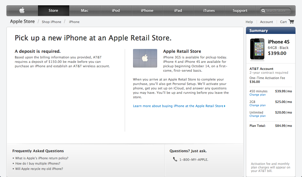Click the AT&T Account heading
The height and width of the screenshot is (177, 302).
pyautogui.click(x=261, y=68)
